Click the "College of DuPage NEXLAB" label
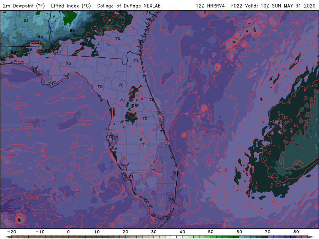 coord(129,6)
